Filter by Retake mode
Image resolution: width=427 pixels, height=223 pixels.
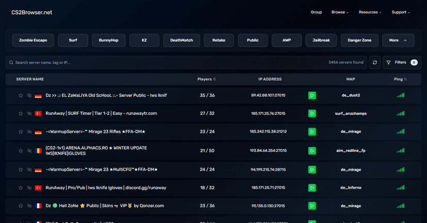coord(219,40)
